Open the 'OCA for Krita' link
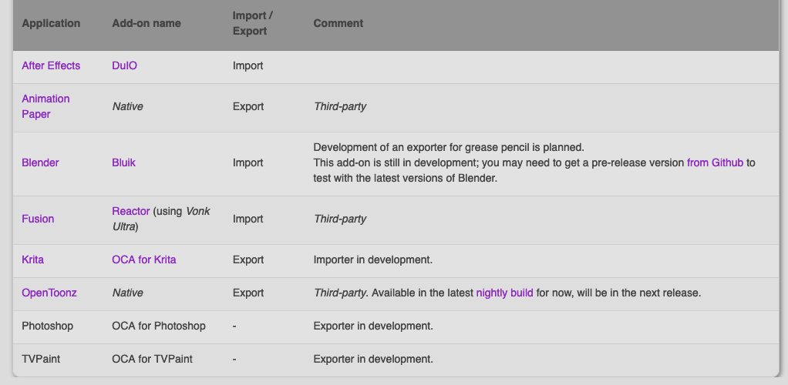Image resolution: width=788 pixels, height=385 pixels. coord(143,260)
